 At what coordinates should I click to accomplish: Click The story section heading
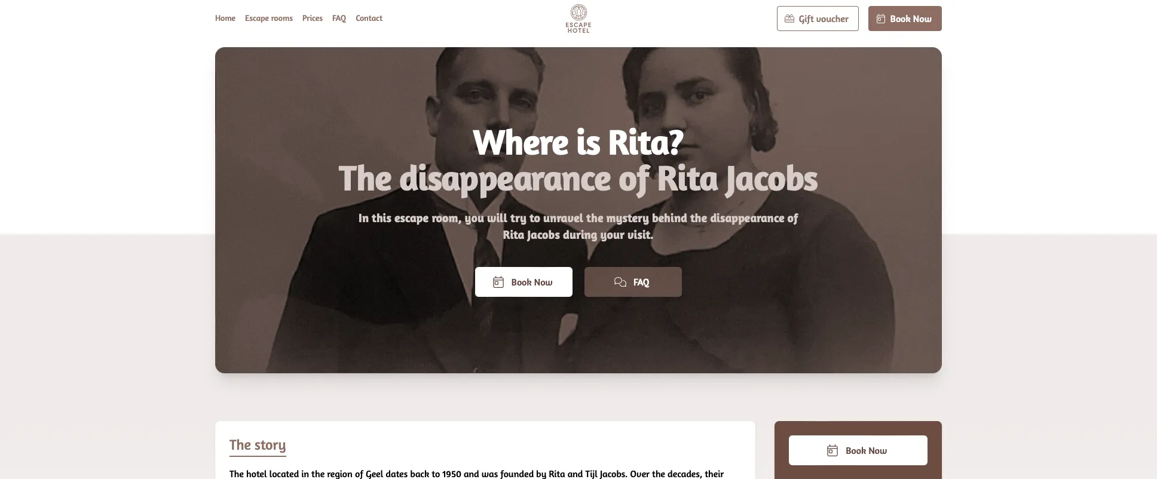pyautogui.click(x=258, y=445)
